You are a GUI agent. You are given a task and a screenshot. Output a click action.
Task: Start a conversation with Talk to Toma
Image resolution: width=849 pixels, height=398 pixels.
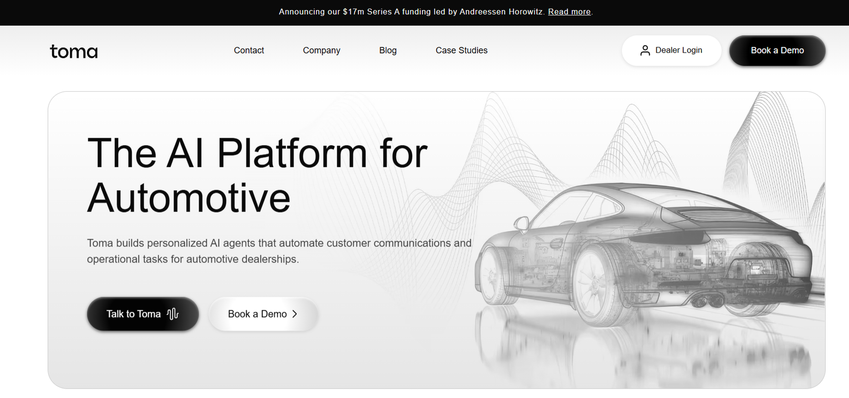[134, 314]
